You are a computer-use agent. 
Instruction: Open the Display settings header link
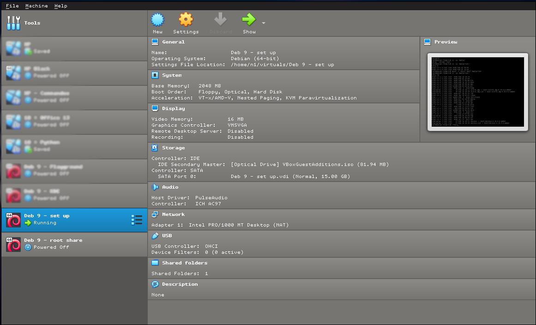tap(173, 108)
